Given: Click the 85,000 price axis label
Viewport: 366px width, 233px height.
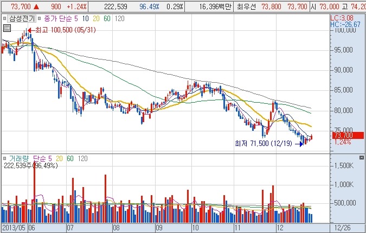Looking at the screenshot, I should click(343, 90).
